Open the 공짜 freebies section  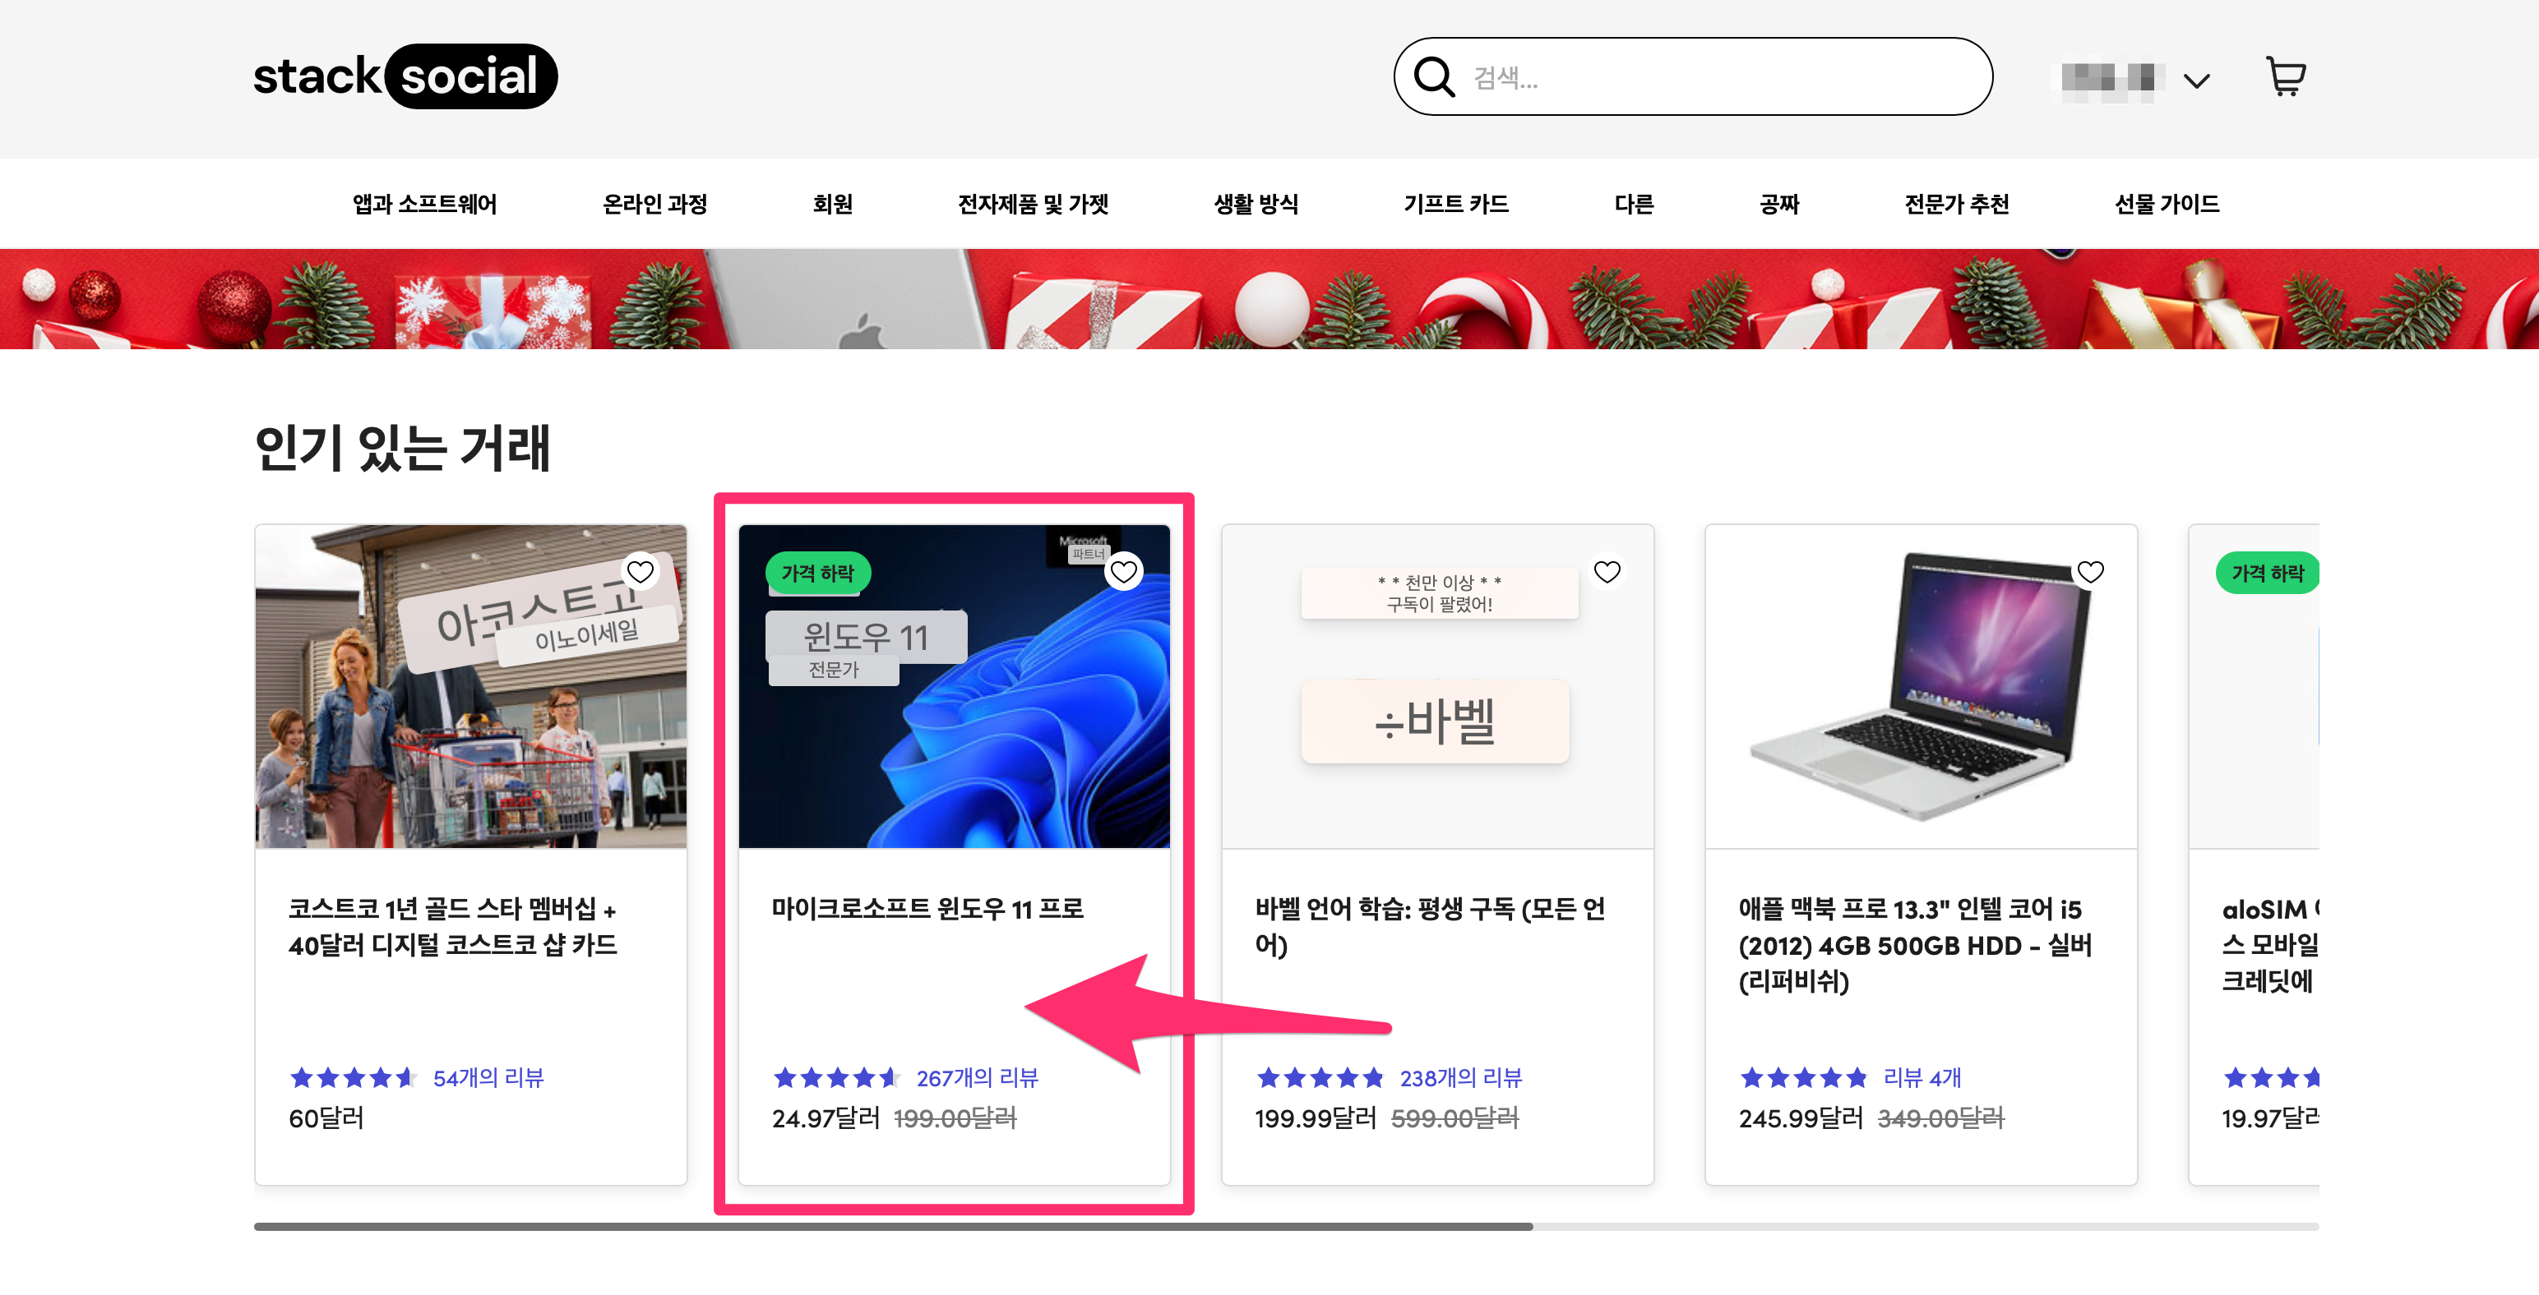[1779, 204]
